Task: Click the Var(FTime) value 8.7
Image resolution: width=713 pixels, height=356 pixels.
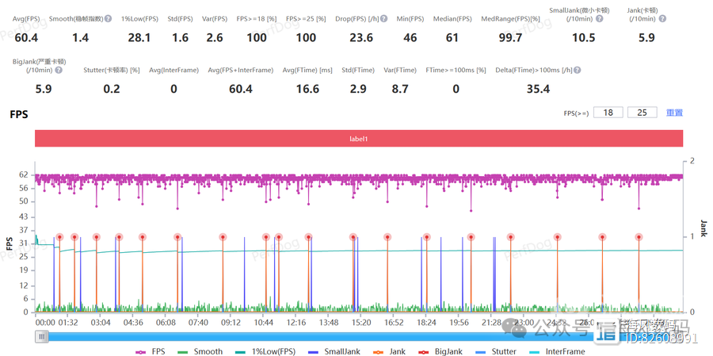Action: point(400,90)
